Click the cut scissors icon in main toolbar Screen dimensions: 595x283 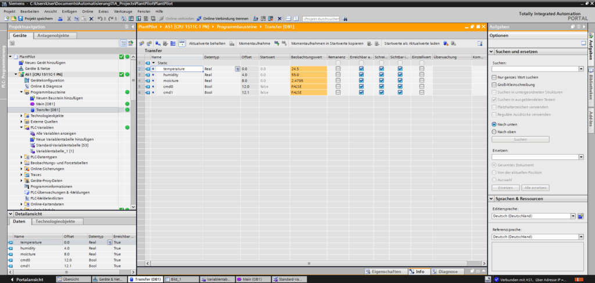[x=68, y=19]
